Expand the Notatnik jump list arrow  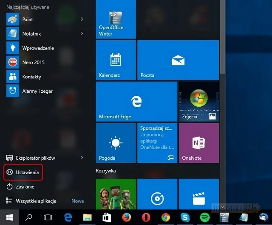pos(82,33)
